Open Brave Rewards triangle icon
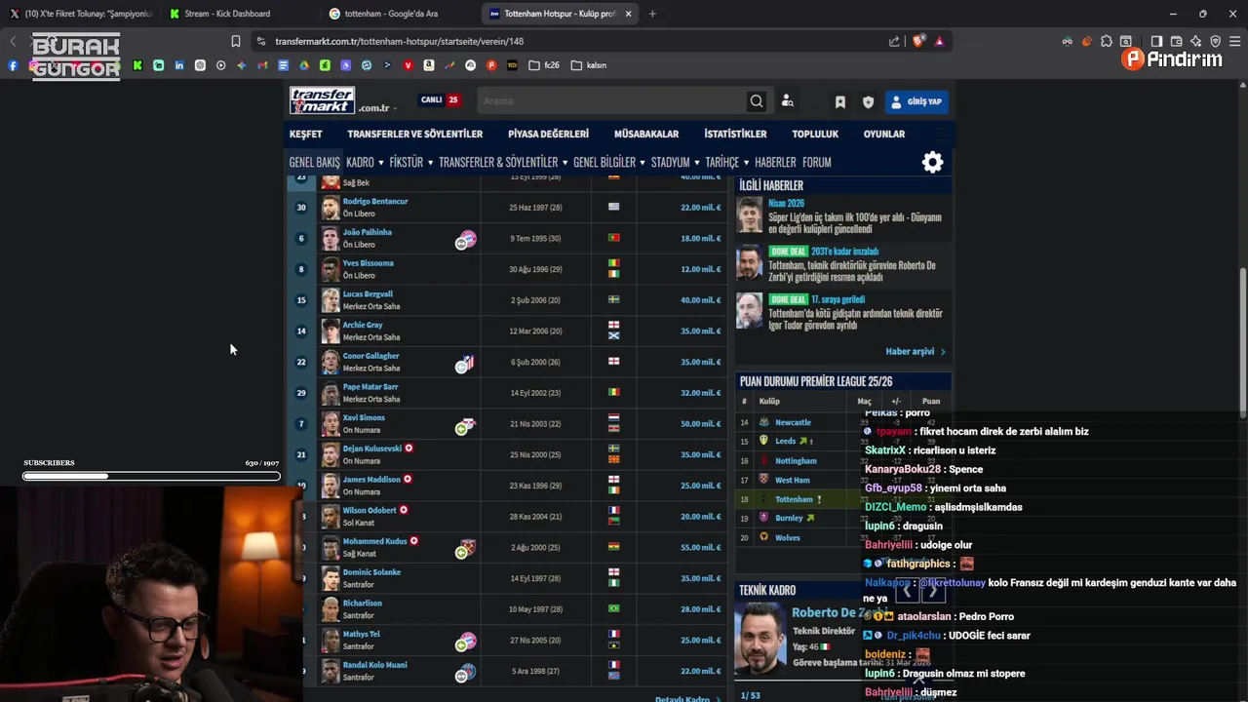This screenshot has height=702, width=1248. (939, 41)
